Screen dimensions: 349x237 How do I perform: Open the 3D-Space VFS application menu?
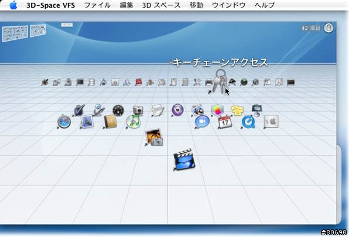pos(50,5)
